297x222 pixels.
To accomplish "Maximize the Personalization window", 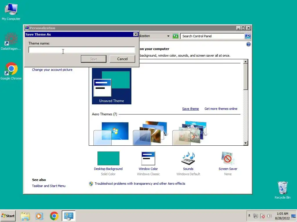I will 243,28.
